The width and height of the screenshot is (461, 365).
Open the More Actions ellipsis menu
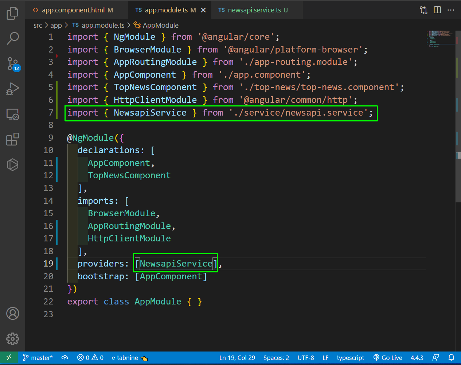coord(451,10)
